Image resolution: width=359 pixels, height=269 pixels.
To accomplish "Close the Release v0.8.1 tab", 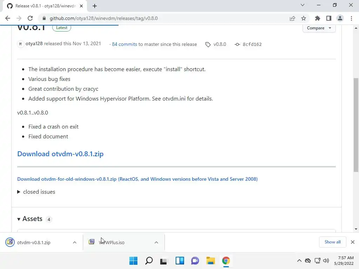I will (81, 6).
